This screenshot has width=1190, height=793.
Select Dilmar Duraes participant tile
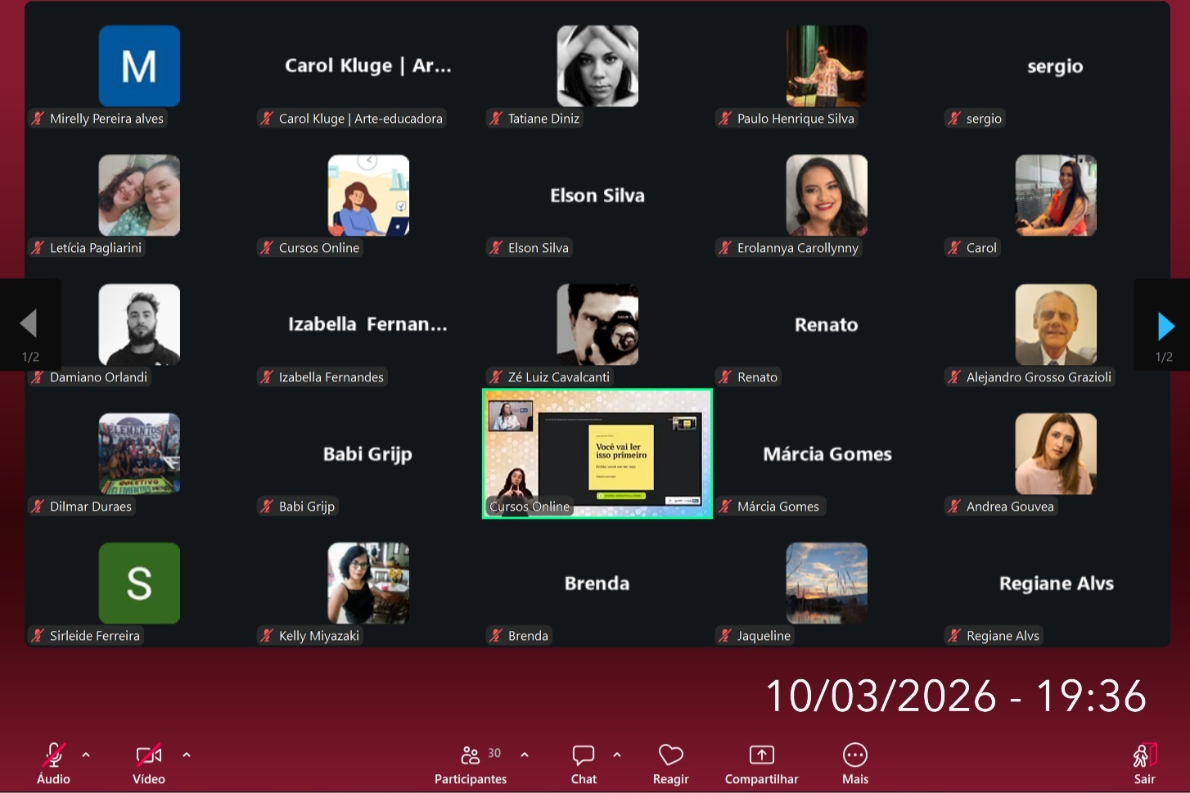(x=139, y=453)
